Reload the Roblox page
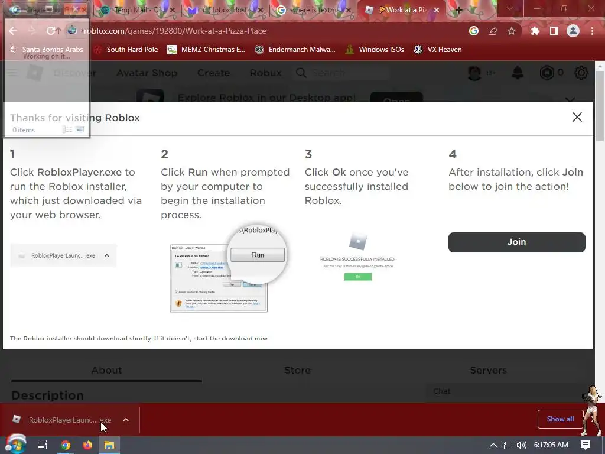This screenshot has width=605, height=454. tap(51, 31)
